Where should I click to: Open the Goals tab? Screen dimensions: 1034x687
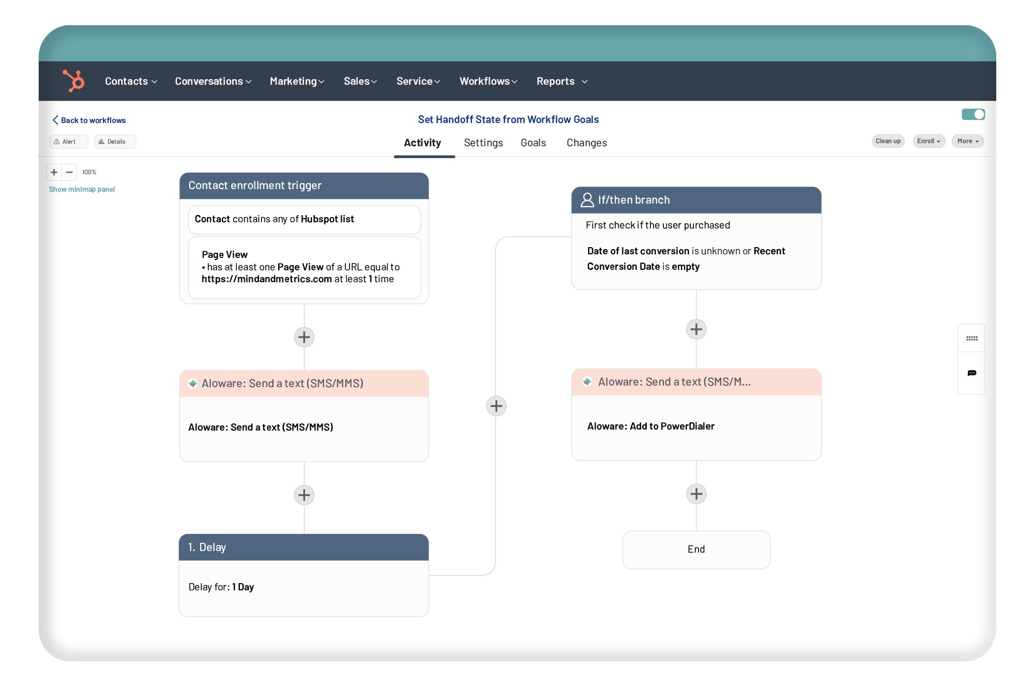(x=533, y=143)
